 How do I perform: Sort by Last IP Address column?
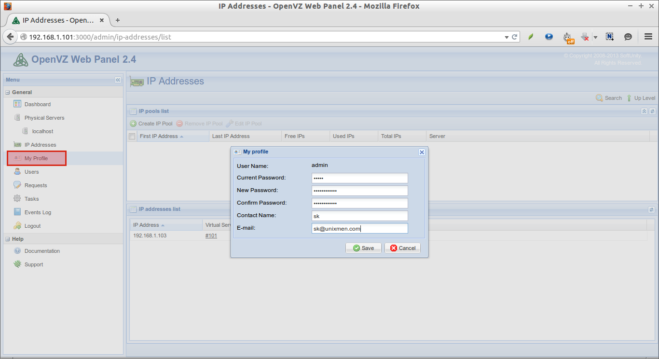click(245, 136)
